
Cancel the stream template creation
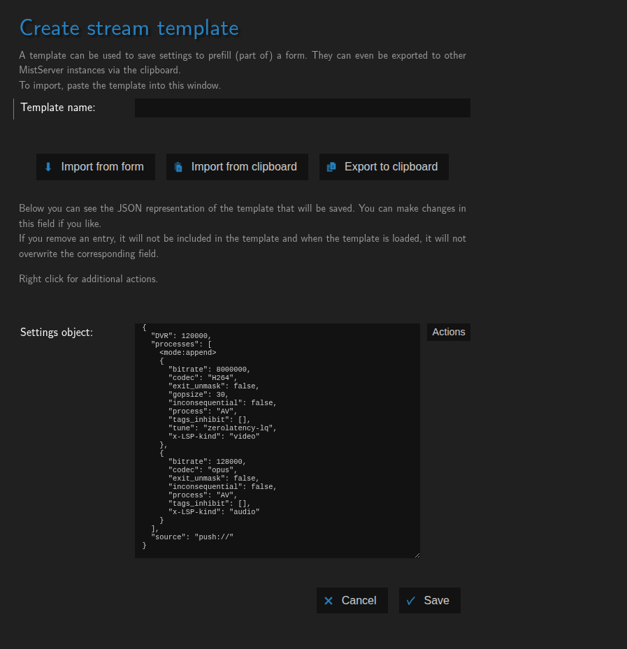tap(352, 601)
